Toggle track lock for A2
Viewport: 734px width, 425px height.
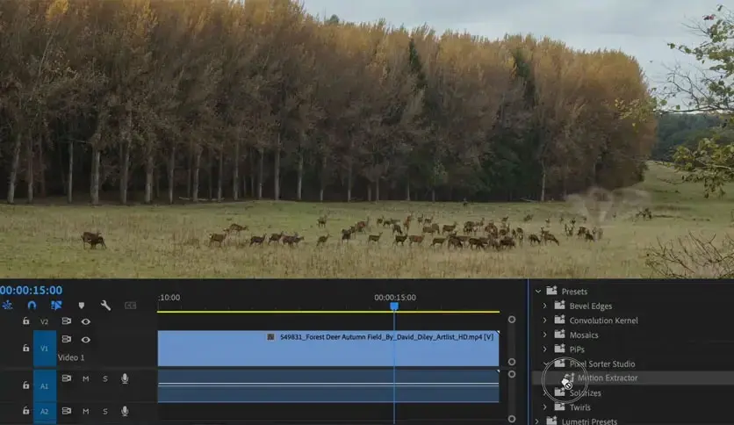click(x=25, y=410)
